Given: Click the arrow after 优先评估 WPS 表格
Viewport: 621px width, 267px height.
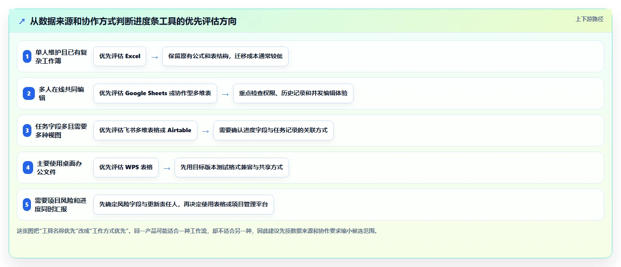Looking at the screenshot, I should click(x=167, y=168).
